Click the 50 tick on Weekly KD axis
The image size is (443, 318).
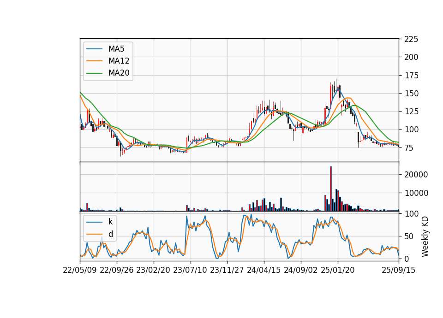(409, 236)
